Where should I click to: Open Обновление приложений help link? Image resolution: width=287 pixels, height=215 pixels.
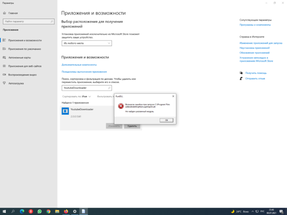pos(254,53)
